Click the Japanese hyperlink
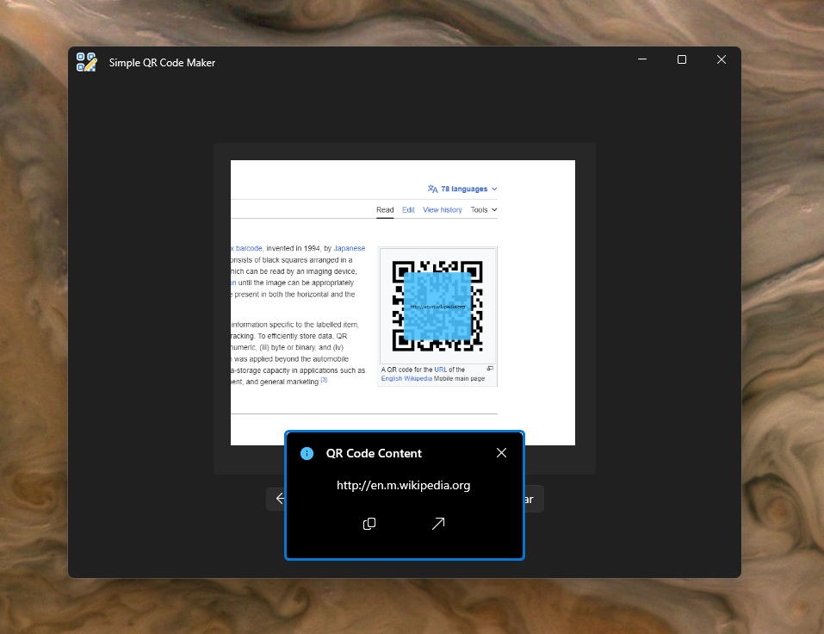The image size is (824, 634). [350, 248]
